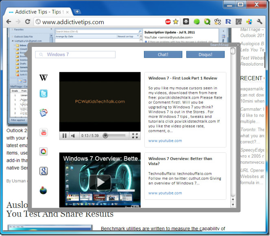Click the PCWizKidsTechTalk.com video area

click(100, 101)
